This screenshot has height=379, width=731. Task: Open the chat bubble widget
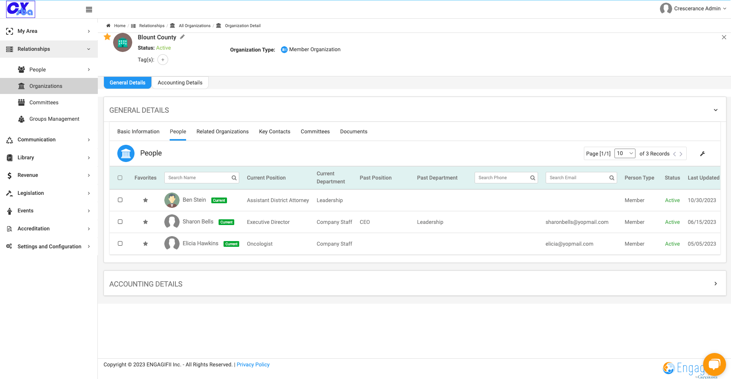tap(714, 364)
